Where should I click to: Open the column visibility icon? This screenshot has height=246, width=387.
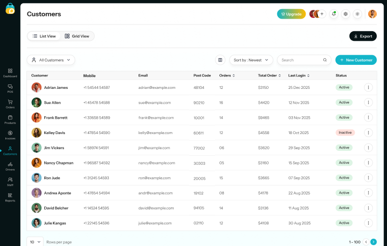(x=220, y=60)
